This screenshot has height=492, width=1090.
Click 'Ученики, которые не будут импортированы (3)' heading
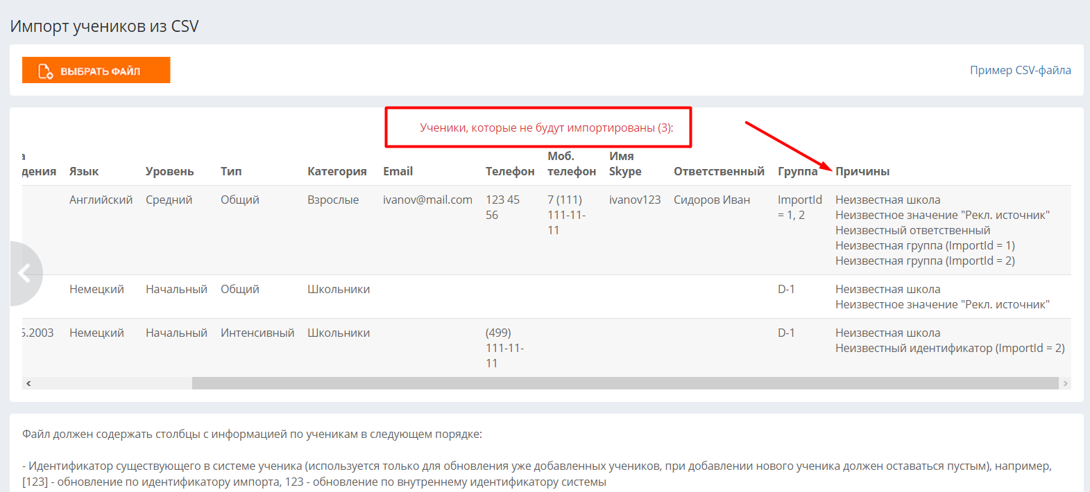pos(547,128)
